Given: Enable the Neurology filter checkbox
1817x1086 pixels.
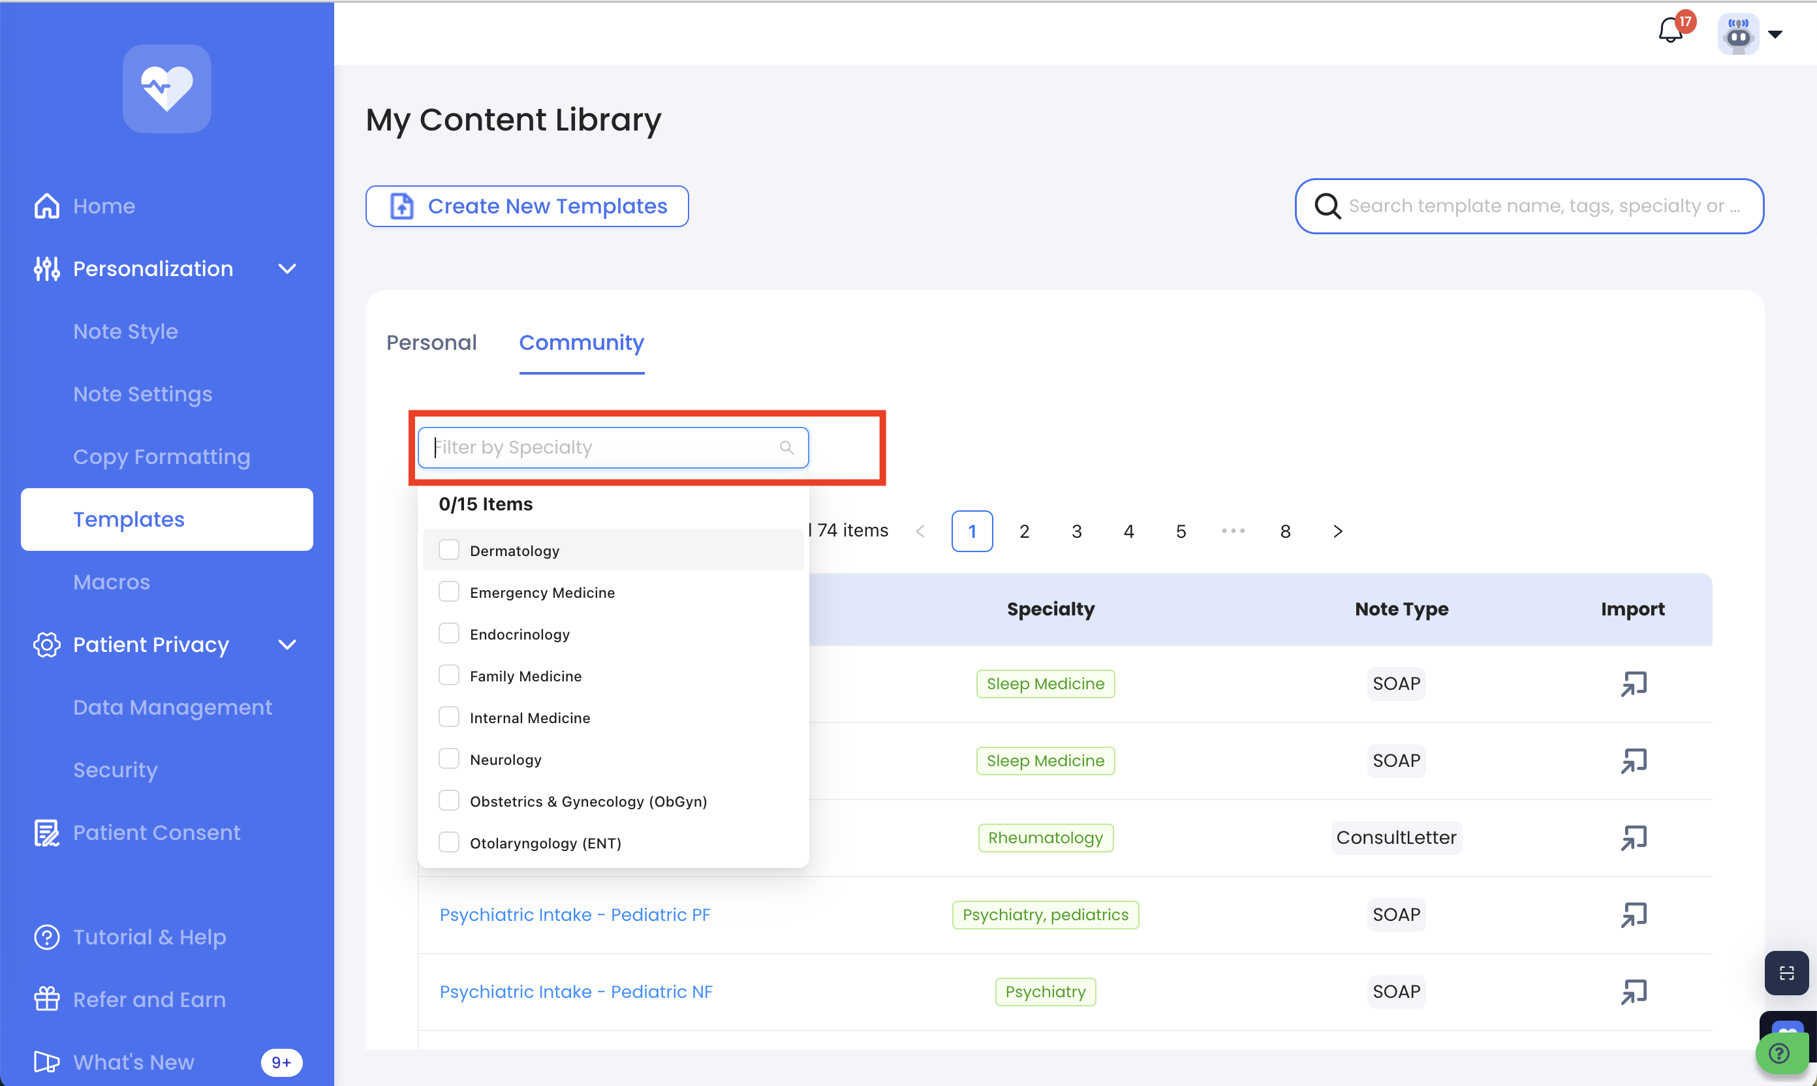Looking at the screenshot, I should [448, 759].
